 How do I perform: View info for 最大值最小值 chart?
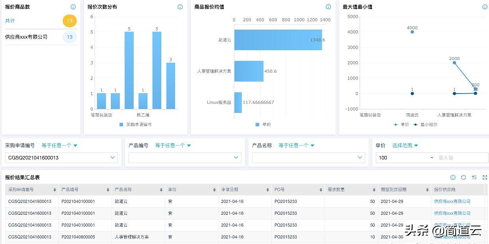(484, 7)
